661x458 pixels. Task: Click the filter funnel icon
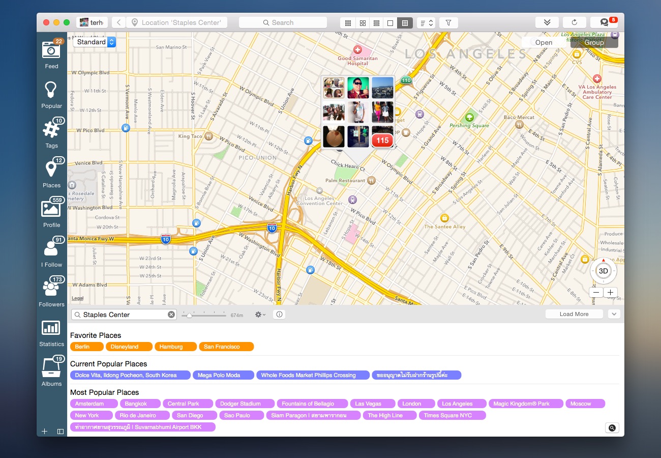click(x=448, y=22)
